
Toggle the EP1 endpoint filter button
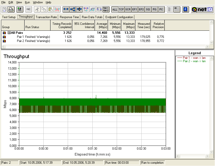pyautogui.click(x=135, y=9)
